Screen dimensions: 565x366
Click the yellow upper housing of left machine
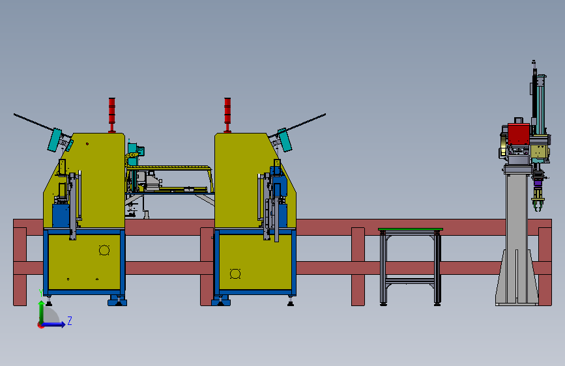pyautogui.click(x=97, y=180)
